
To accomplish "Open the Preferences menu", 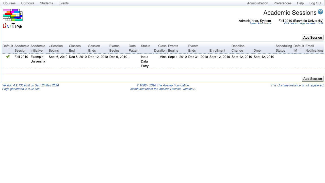I will coord(282,3).
